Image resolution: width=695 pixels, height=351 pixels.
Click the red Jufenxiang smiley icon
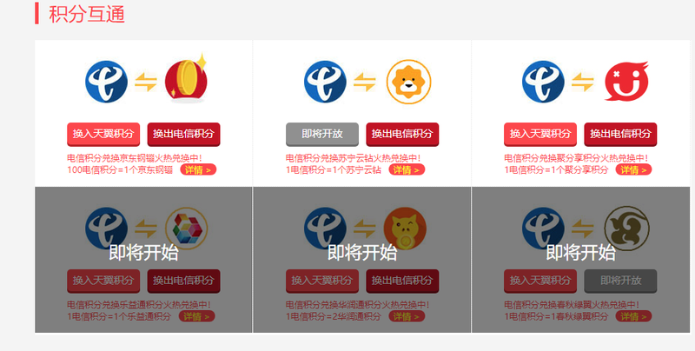pos(626,81)
